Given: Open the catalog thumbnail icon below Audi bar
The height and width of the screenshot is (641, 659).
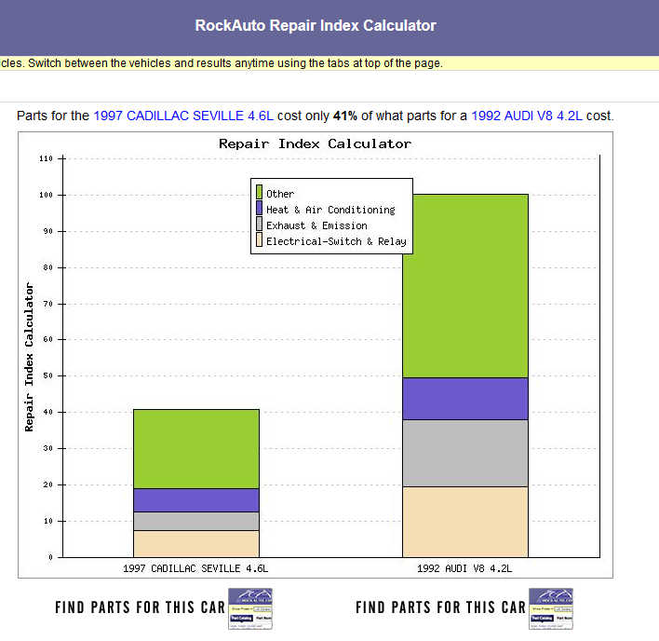Looking at the screenshot, I should click(551, 608).
